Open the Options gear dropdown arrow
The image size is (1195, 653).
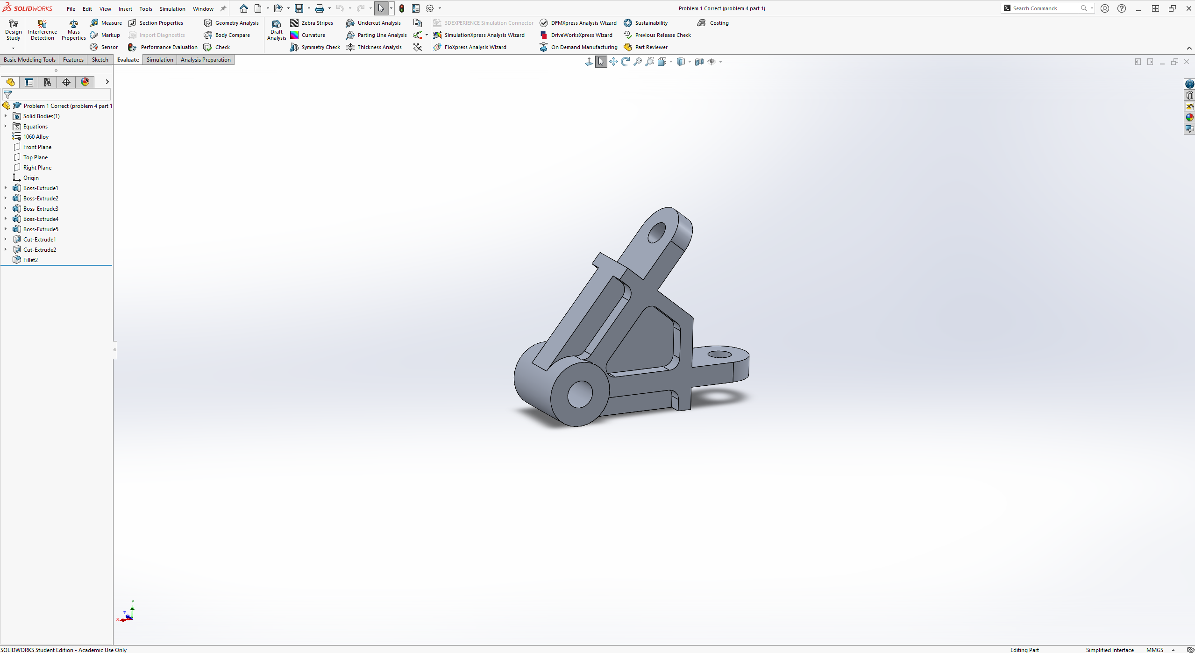pos(440,8)
